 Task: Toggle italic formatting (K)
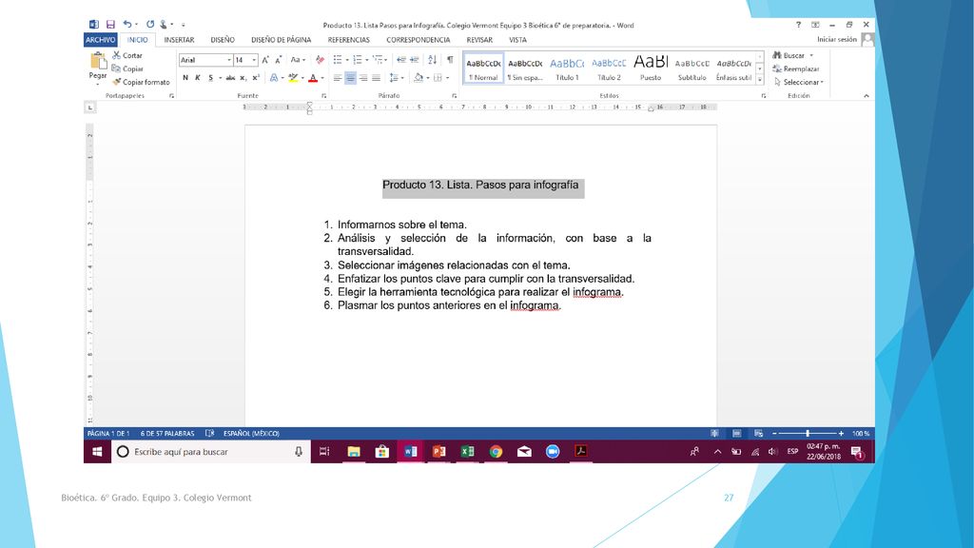pyautogui.click(x=198, y=78)
